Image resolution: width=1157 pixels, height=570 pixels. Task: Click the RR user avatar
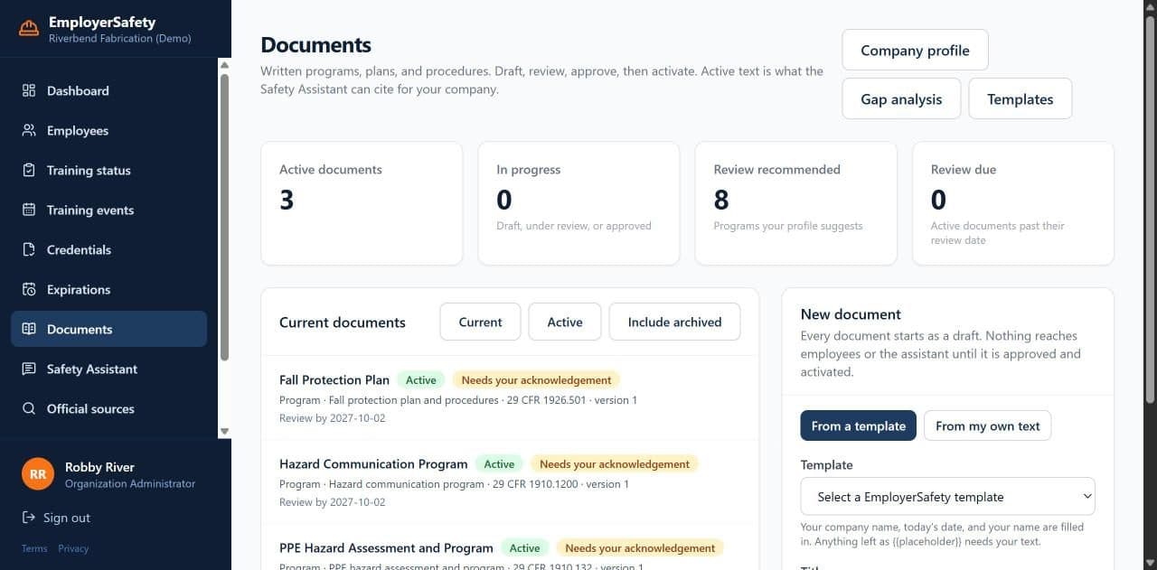(x=38, y=474)
